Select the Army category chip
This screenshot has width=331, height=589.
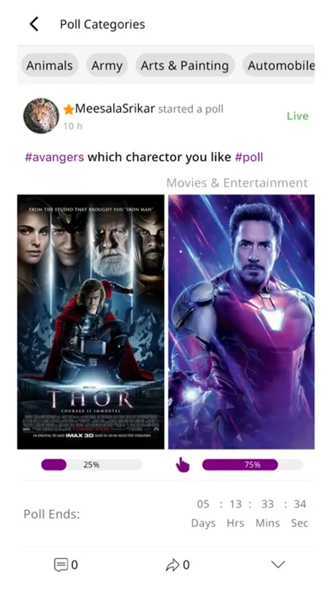click(x=107, y=65)
